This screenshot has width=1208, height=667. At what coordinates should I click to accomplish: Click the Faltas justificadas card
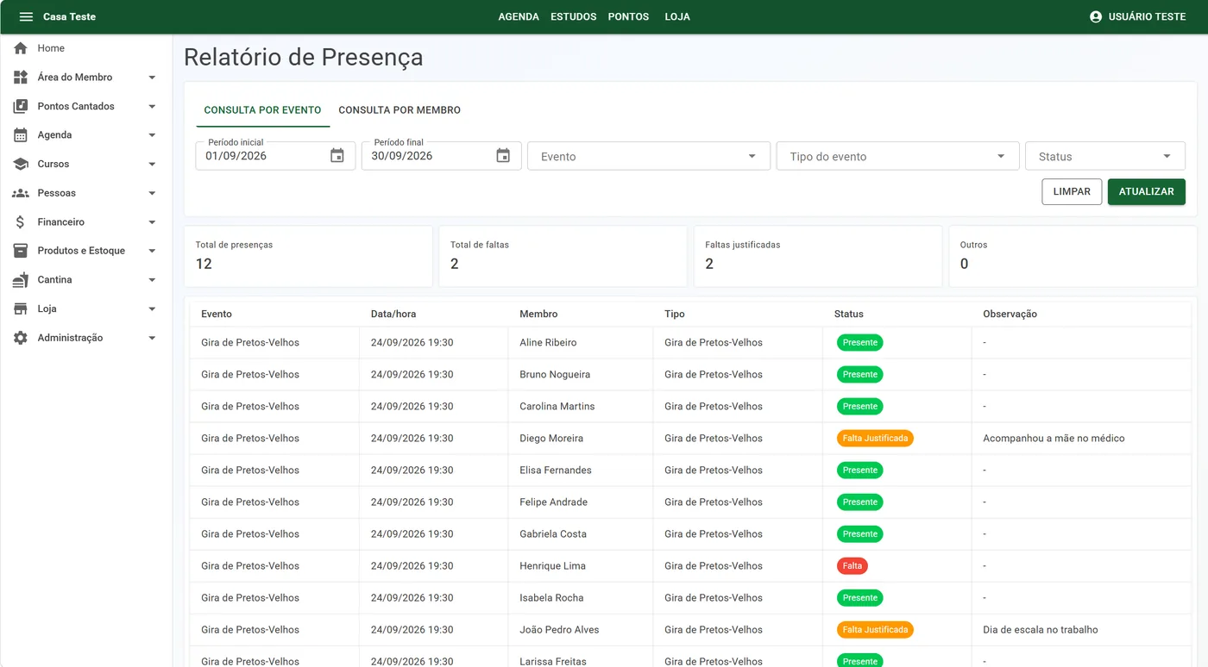click(818, 256)
